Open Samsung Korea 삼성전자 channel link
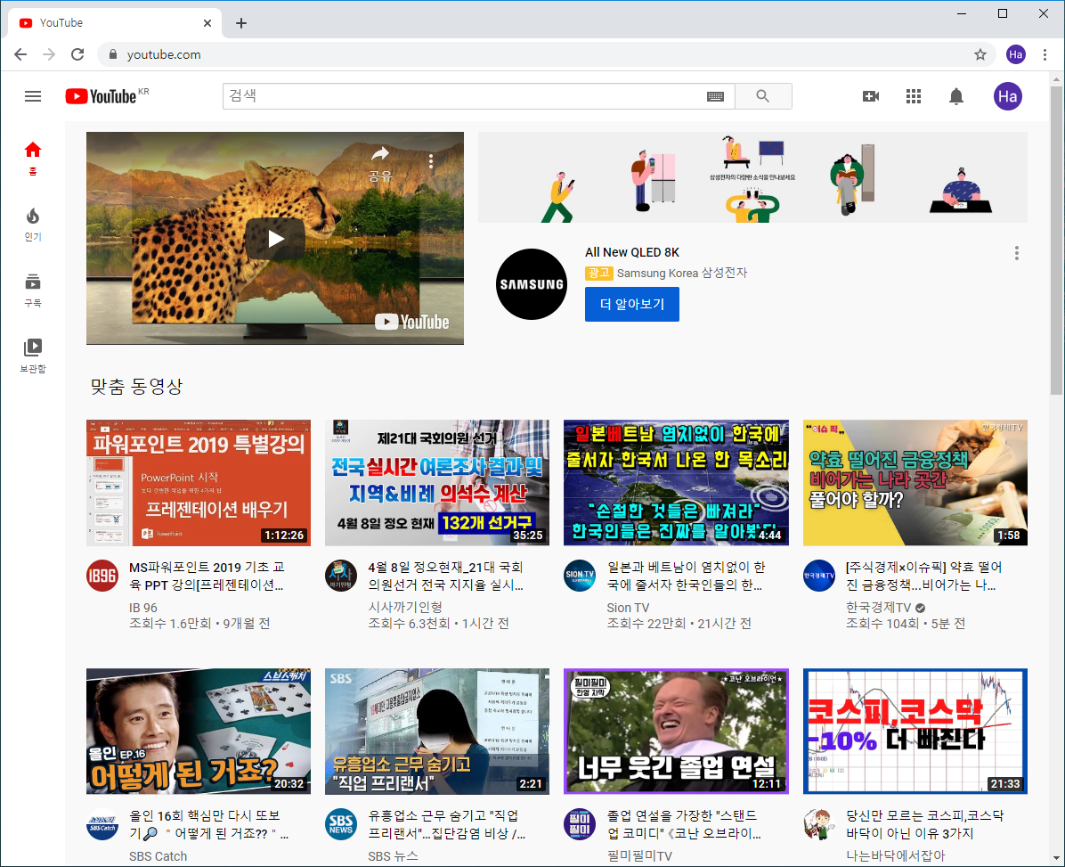This screenshot has width=1065, height=867. (x=682, y=274)
